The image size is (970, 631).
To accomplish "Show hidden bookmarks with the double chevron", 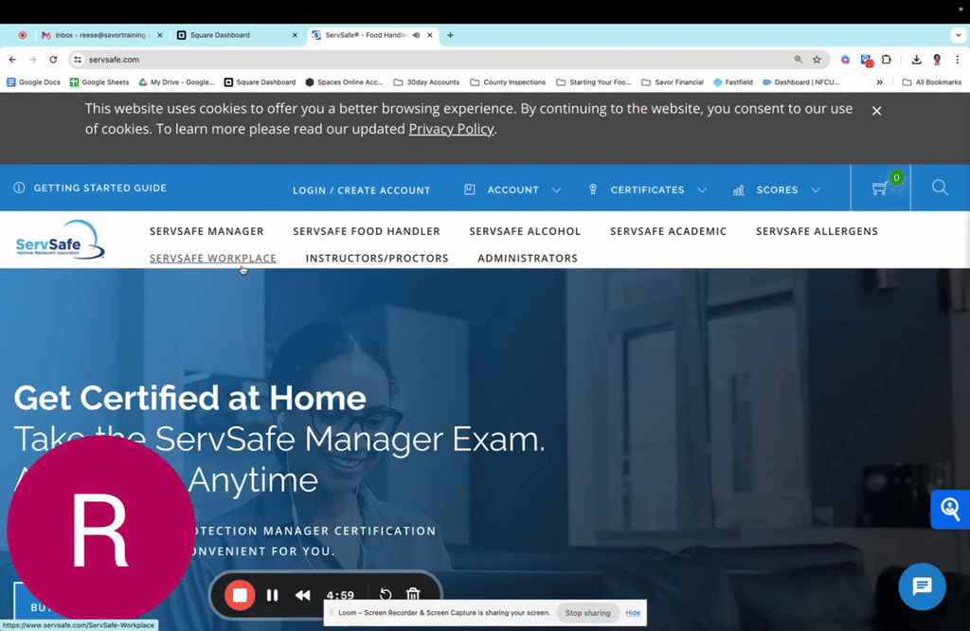I will click(879, 82).
